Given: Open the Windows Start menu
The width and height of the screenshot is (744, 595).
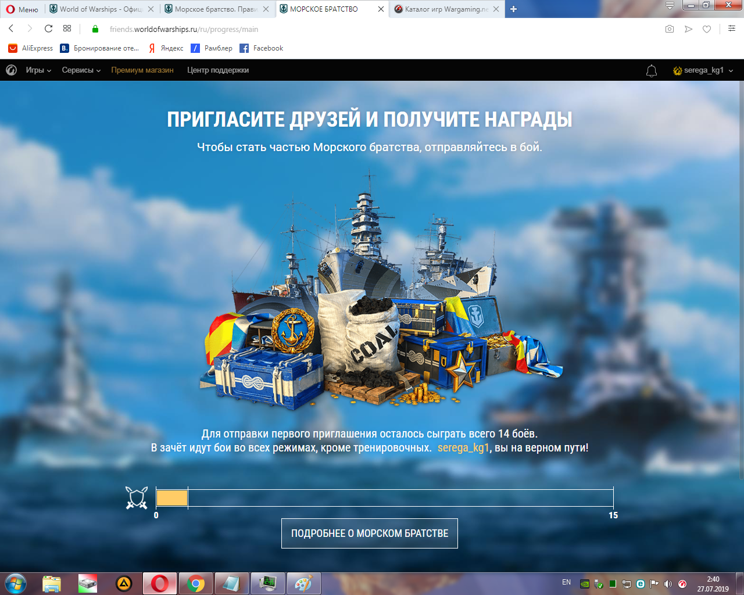Looking at the screenshot, I should point(16,583).
